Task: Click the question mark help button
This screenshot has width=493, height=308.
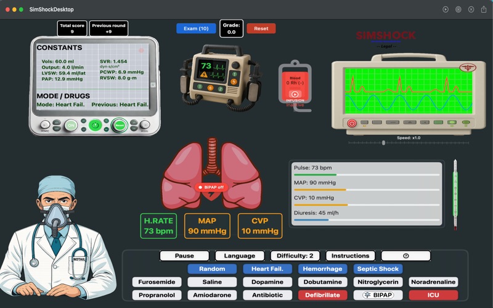Action: pos(405,256)
